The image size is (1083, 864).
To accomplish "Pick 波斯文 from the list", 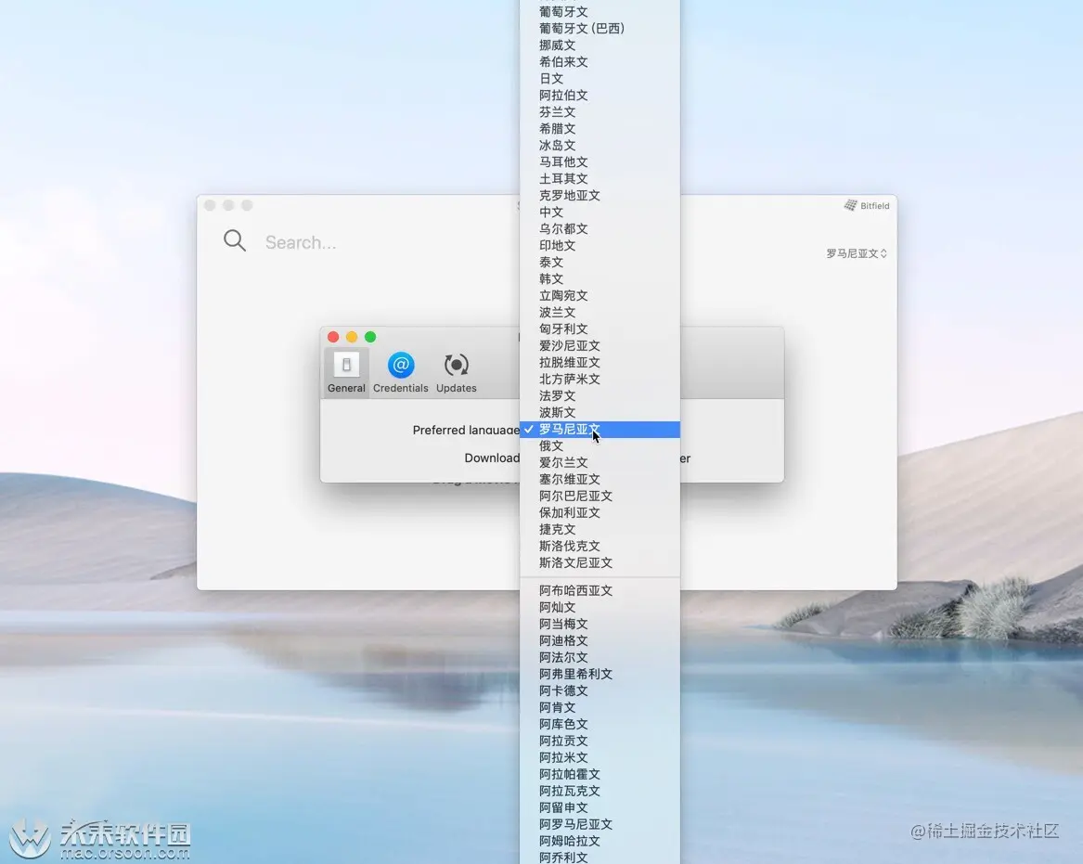I will pos(600,412).
